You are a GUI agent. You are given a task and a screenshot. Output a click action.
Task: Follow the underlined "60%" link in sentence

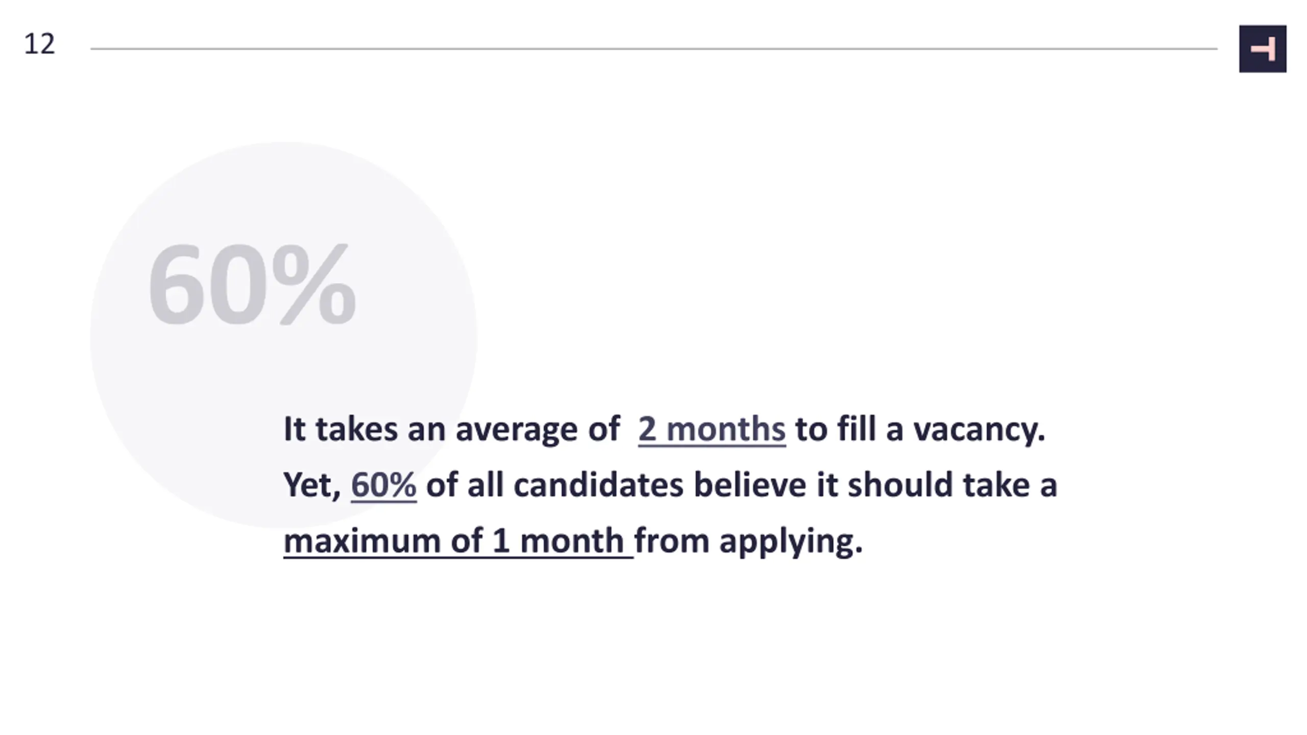pos(383,485)
